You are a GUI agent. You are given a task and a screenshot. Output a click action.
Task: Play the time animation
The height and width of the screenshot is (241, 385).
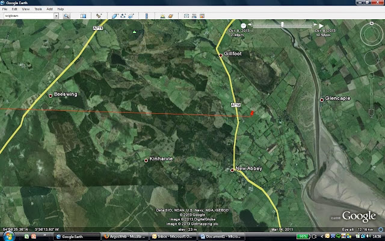pyautogui.click(x=321, y=25)
